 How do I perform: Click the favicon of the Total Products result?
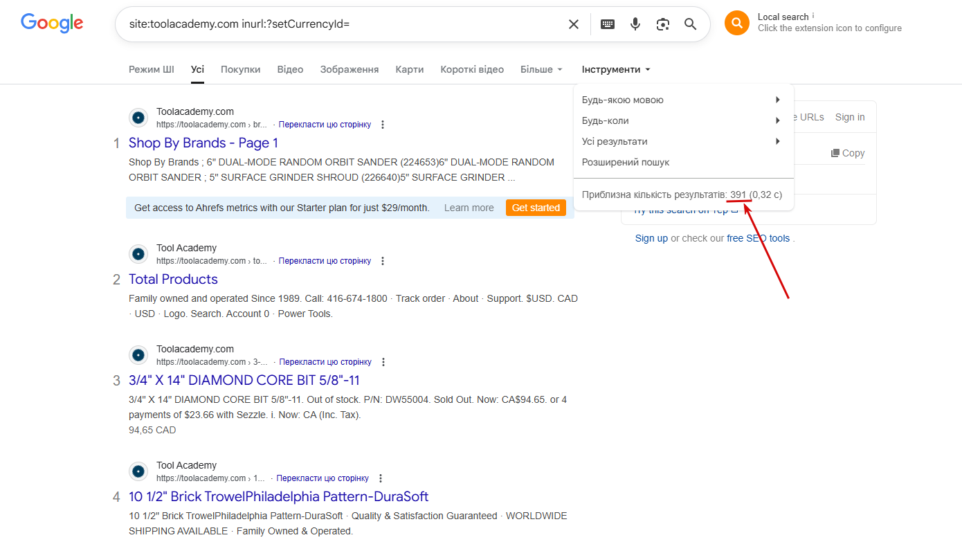138,254
